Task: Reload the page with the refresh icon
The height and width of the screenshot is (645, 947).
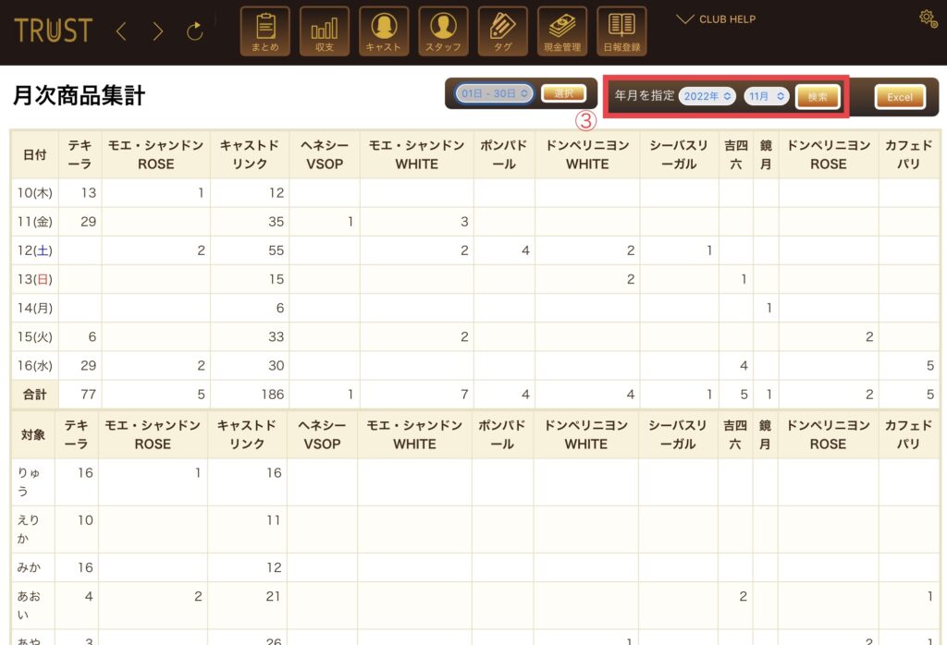Action: tap(194, 30)
